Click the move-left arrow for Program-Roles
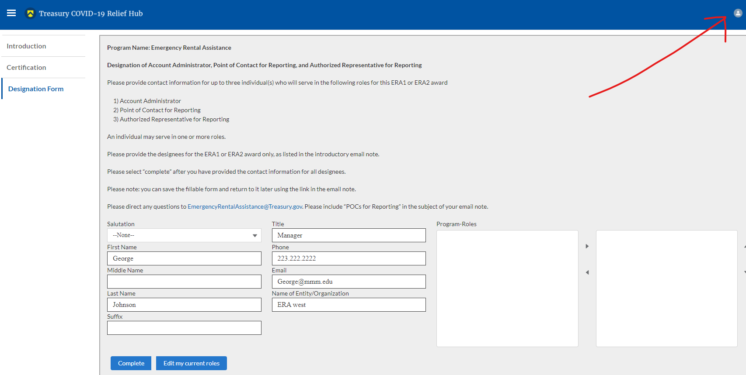 coord(587,272)
